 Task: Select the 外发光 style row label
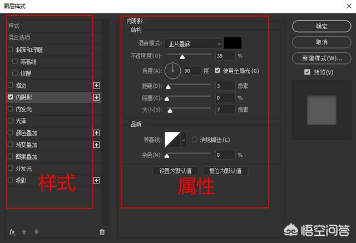click(x=23, y=168)
